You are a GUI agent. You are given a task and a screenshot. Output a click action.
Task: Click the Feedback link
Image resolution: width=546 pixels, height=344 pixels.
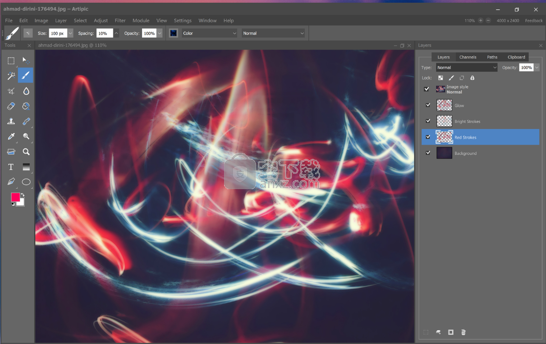(534, 20)
